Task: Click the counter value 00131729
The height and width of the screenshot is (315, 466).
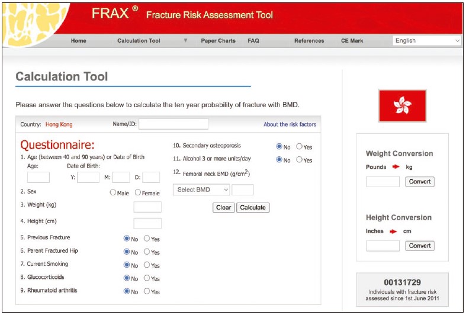Action: point(403,282)
